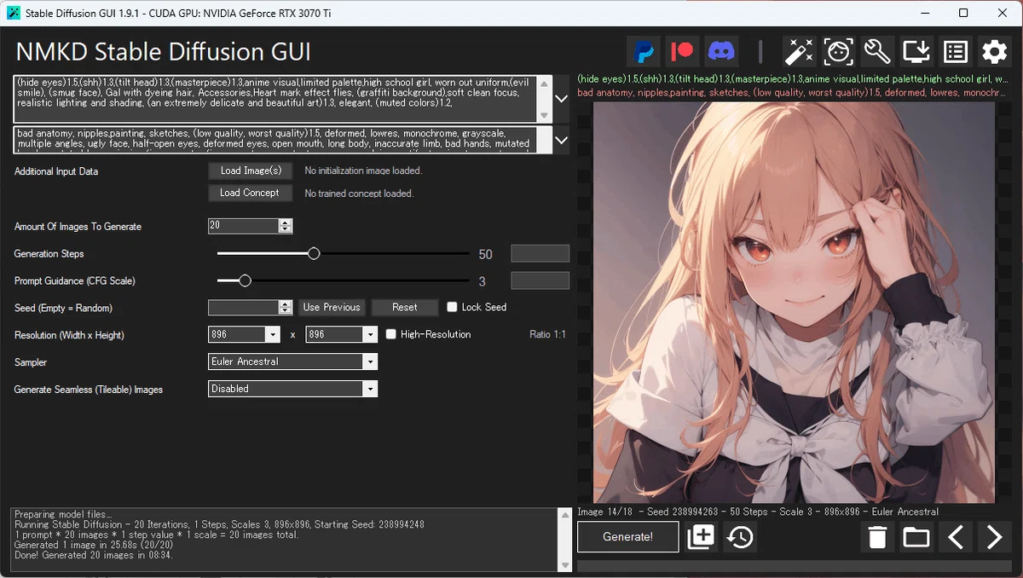Click the Load Concept button
The width and height of the screenshot is (1023, 578).
click(251, 193)
